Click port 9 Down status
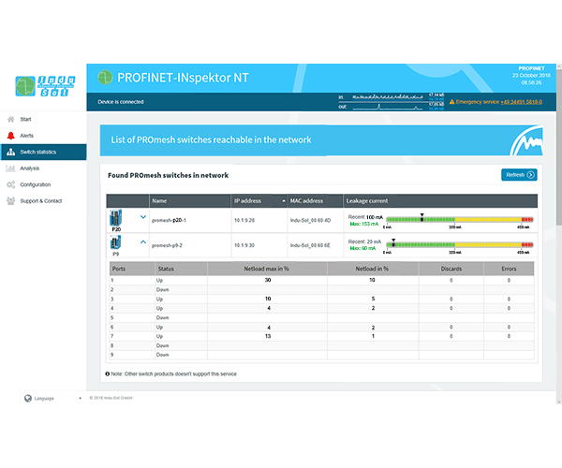Image resolution: width=562 pixels, height=468 pixels. click(x=162, y=355)
